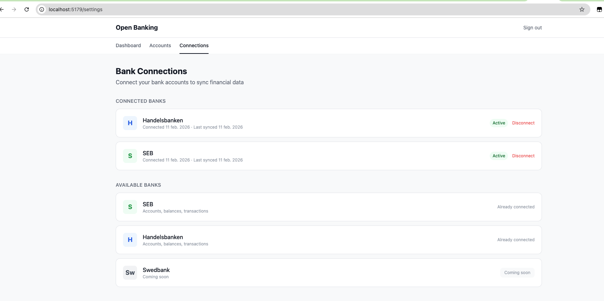Disconnect the SEB bank connection
Screen dimensions: 604x301
(x=523, y=156)
